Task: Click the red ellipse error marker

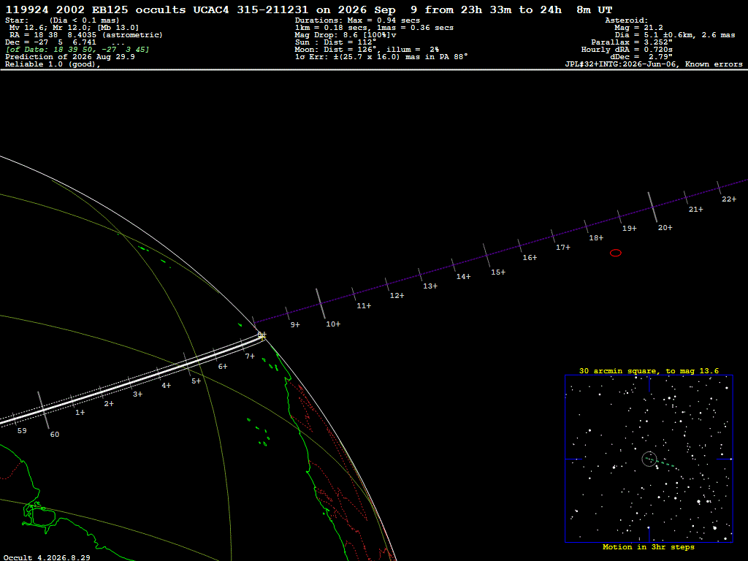Action: [615, 253]
